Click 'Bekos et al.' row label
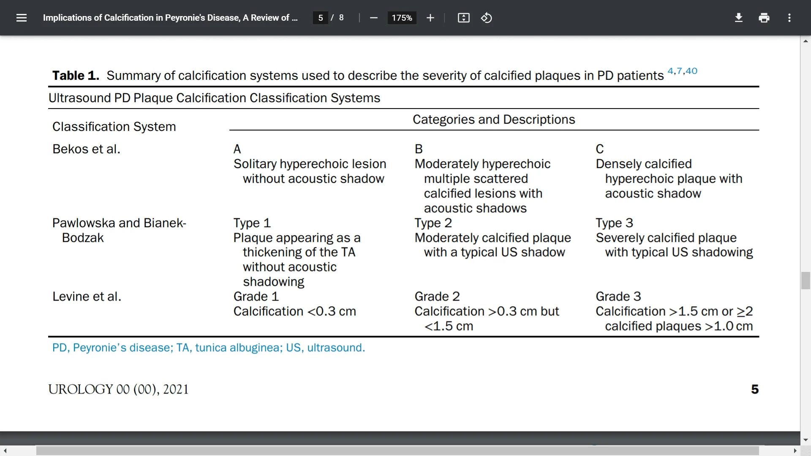The width and height of the screenshot is (811, 456). click(86, 149)
